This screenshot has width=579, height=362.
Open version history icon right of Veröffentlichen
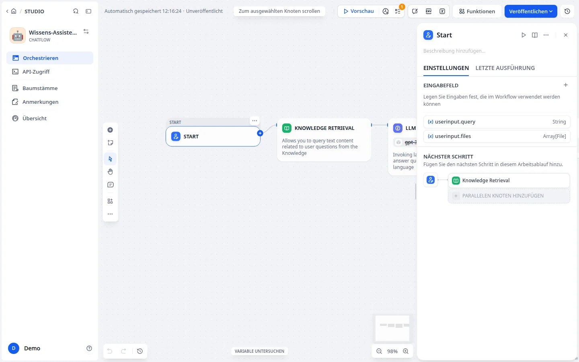[x=567, y=11]
